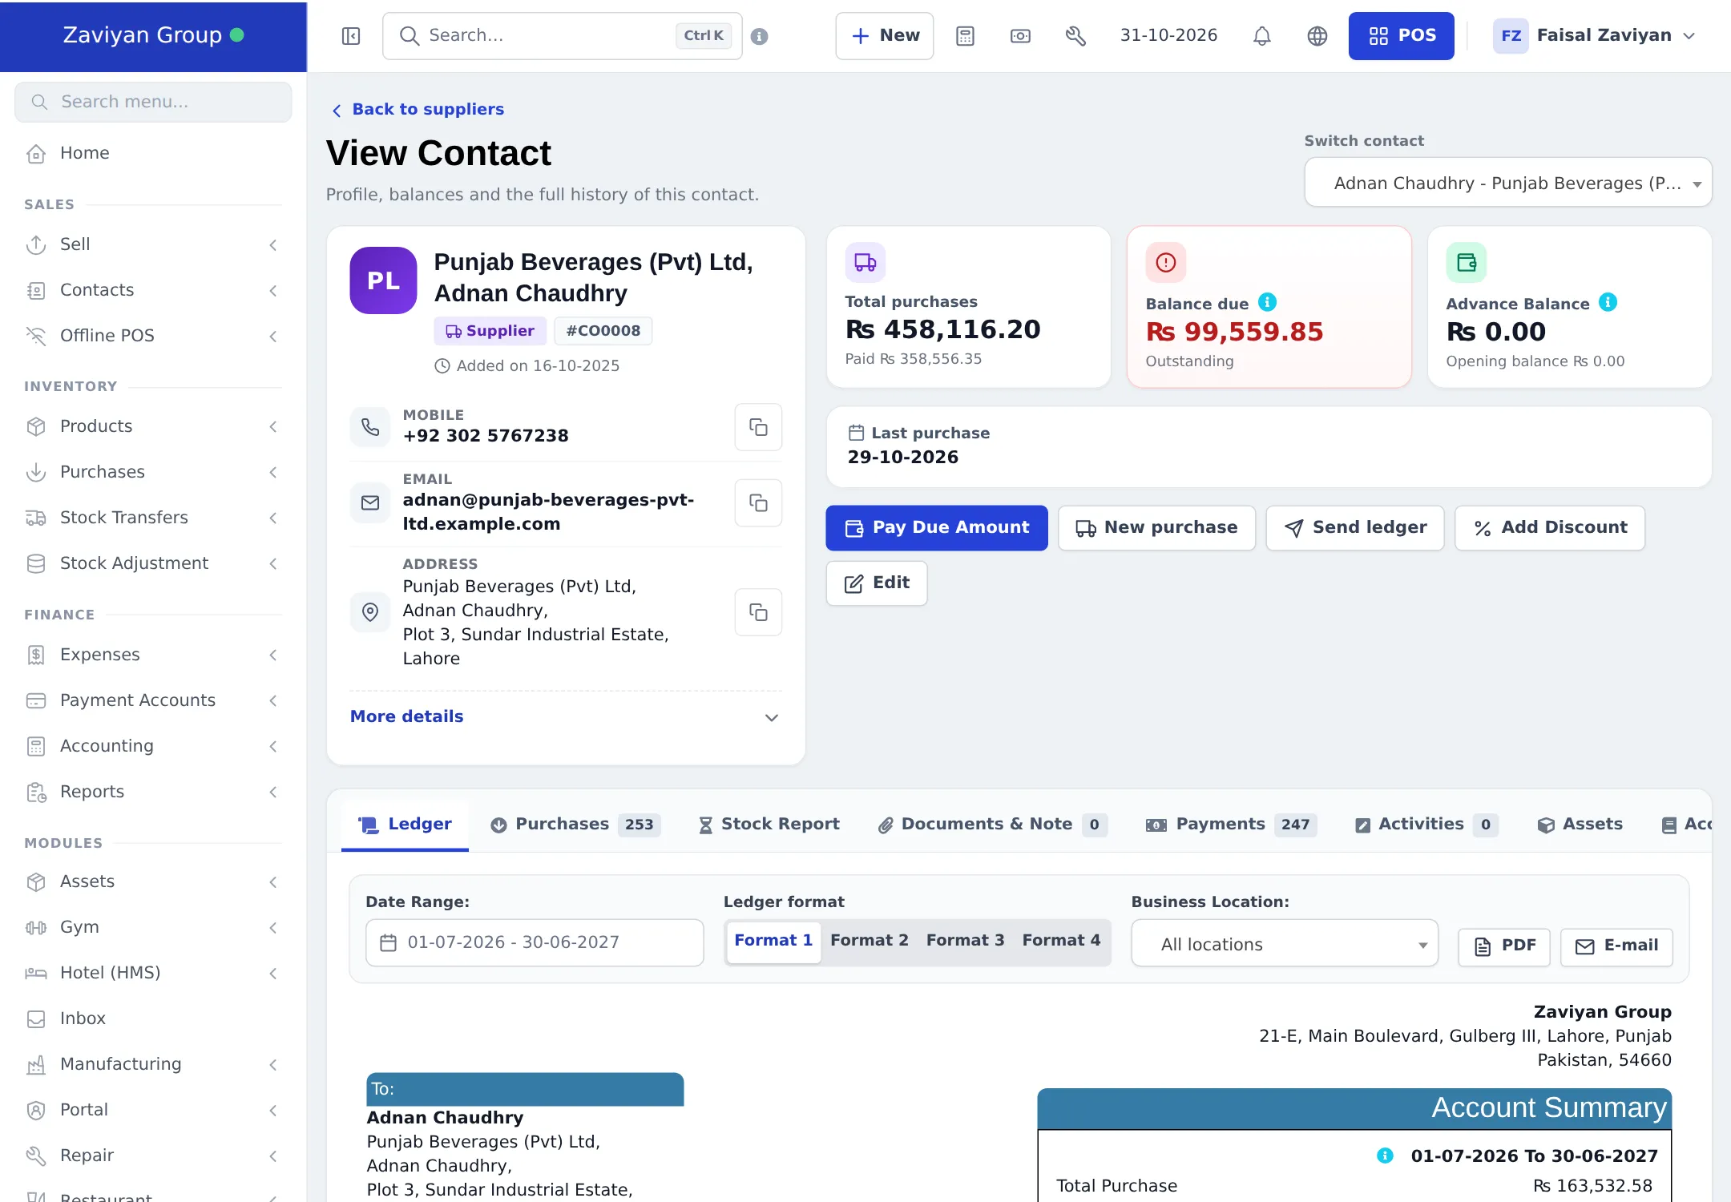Click the Date Range field

[x=535, y=942]
